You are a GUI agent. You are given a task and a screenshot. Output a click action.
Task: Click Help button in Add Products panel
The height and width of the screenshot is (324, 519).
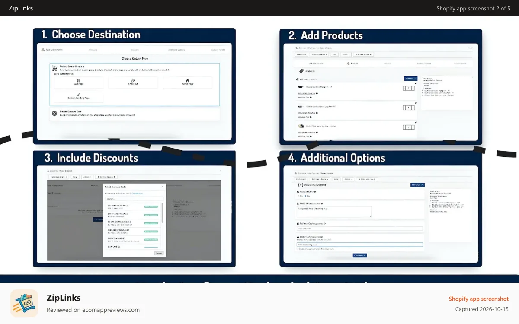[x=334, y=54]
